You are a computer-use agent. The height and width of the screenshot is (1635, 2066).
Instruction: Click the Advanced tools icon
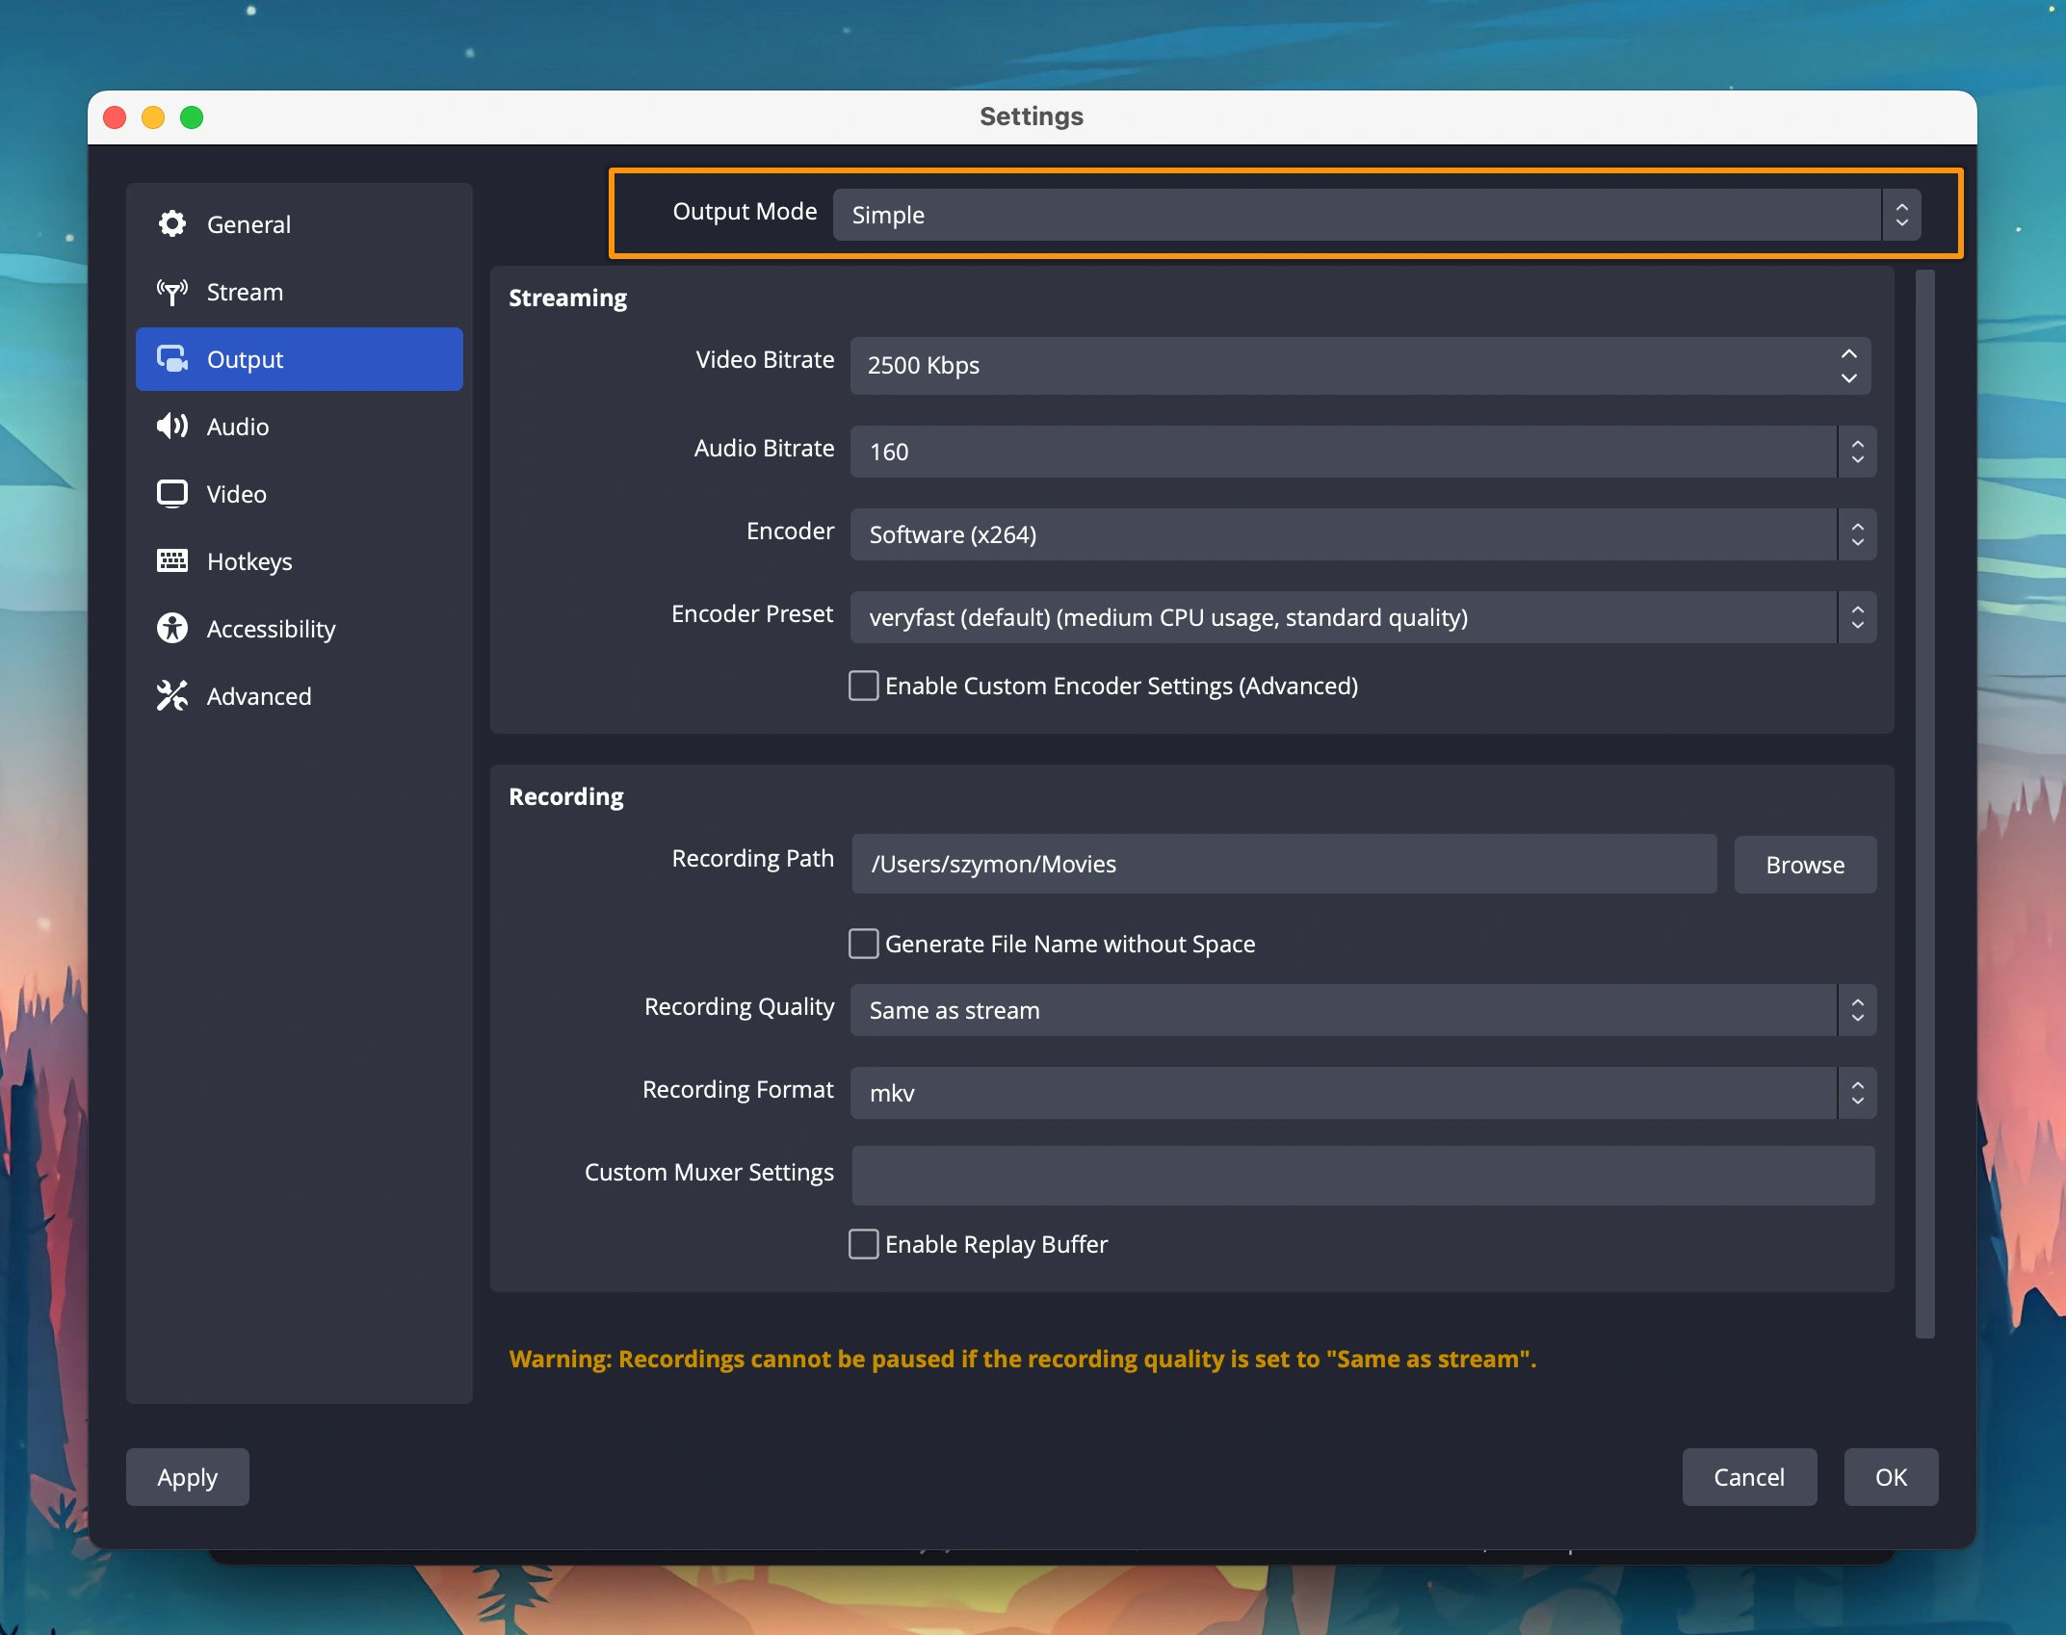click(x=172, y=696)
